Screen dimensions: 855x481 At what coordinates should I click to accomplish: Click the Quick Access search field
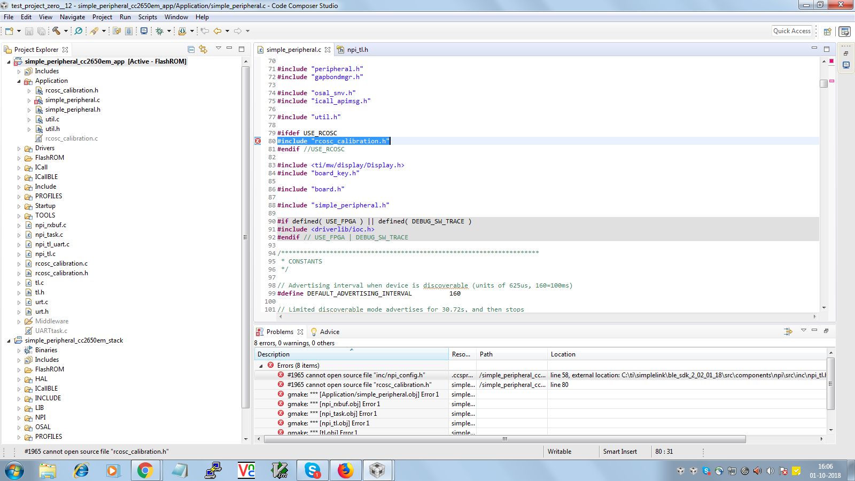tap(791, 31)
